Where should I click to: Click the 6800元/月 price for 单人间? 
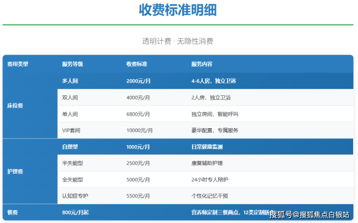coord(138,114)
